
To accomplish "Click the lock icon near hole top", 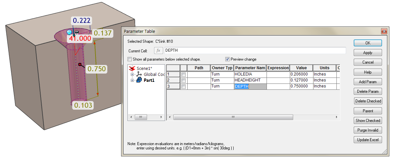I will [77, 32].
